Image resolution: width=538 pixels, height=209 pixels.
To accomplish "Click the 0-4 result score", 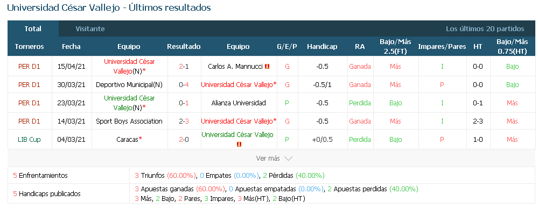I will [x=184, y=84].
